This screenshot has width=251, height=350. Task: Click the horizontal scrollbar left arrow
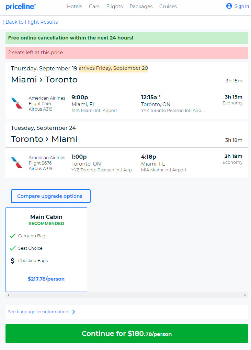pos(8,295)
